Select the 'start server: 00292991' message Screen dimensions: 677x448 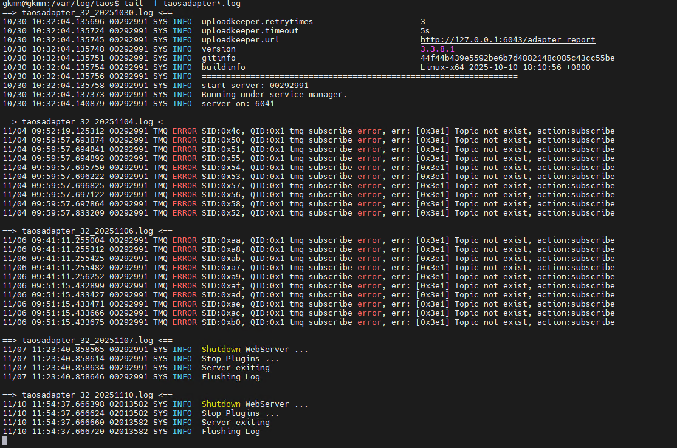255,86
